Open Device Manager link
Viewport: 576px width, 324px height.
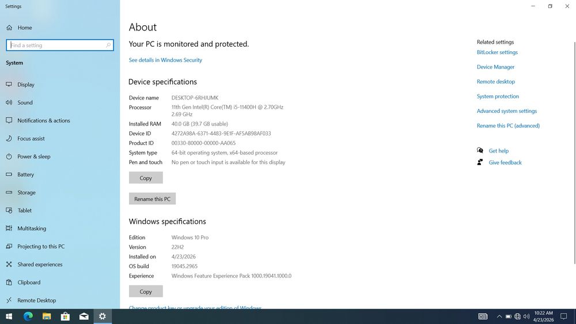(495, 67)
